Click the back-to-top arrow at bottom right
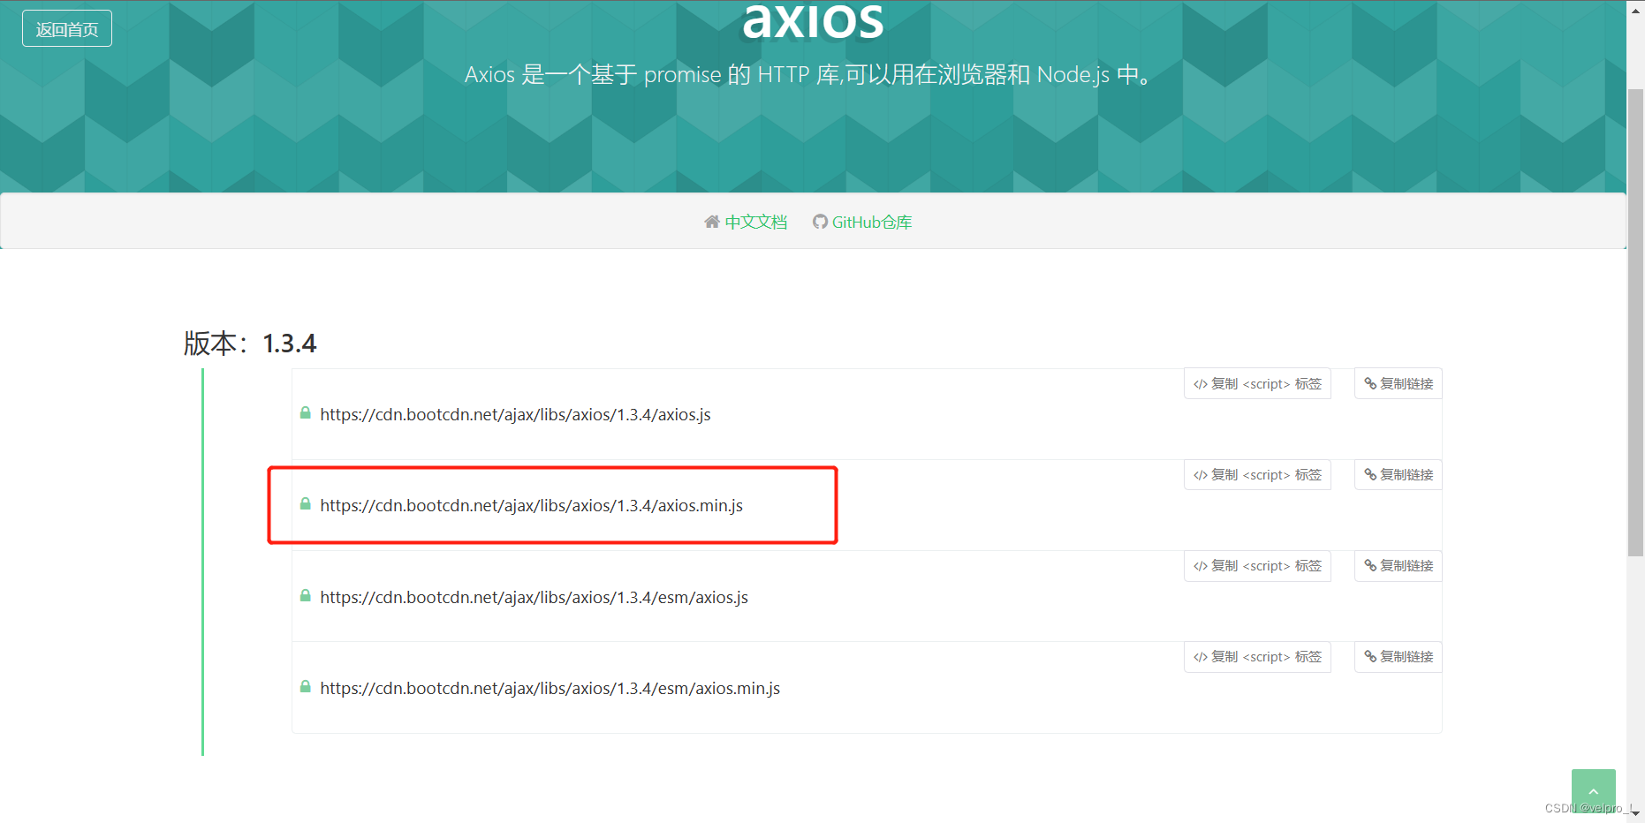 tap(1594, 789)
